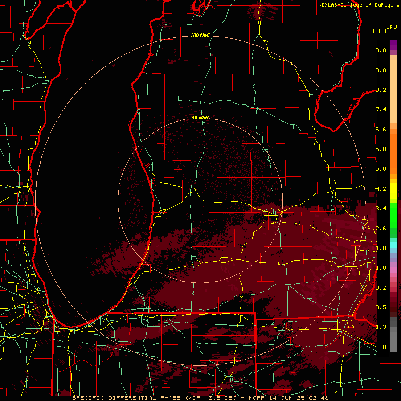401x401 pixels.
Task: Click the 2.6 value on the scale
Action: click(x=381, y=229)
